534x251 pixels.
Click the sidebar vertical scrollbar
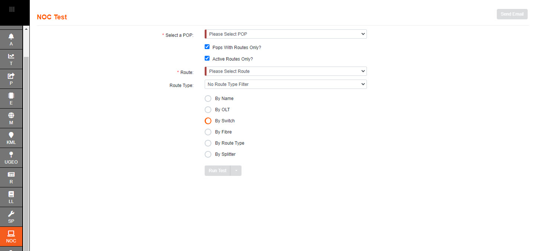26,149
